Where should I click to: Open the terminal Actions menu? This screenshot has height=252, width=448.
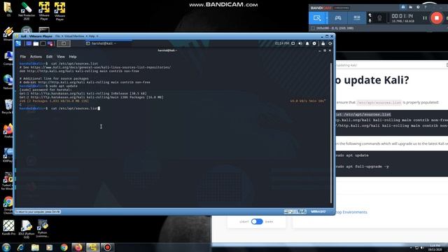coord(36,57)
